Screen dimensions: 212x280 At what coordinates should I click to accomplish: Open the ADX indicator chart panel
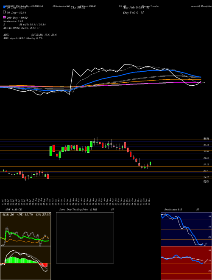(x=26, y=229)
